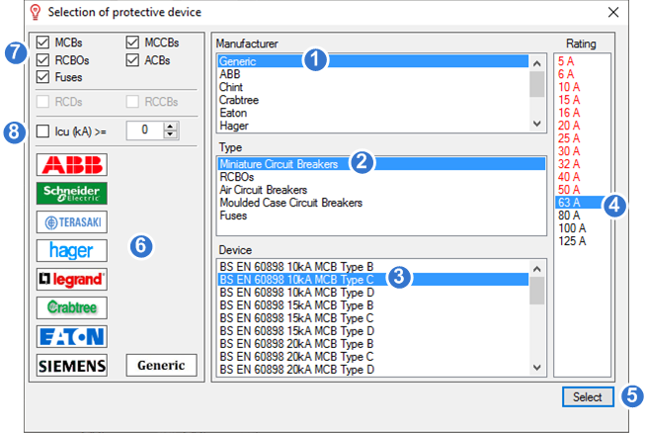
Task: Select ABB in Manufacturer list
Action: [373, 74]
